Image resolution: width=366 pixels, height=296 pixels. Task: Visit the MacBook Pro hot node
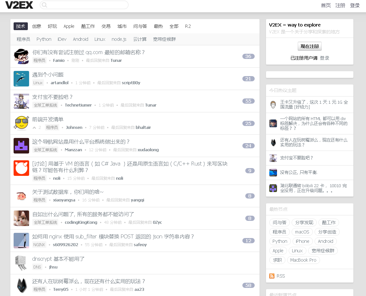[x=303, y=260]
